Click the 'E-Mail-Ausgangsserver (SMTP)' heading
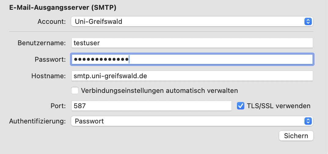This screenshot has height=154, width=328. [63, 7]
